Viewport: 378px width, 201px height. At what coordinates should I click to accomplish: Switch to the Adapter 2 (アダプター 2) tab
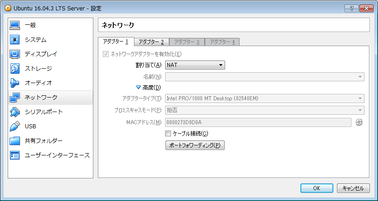point(151,42)
